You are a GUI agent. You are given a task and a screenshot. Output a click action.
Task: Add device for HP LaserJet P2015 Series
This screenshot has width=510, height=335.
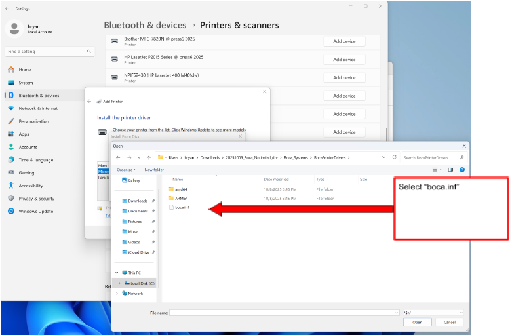(344, 60)
